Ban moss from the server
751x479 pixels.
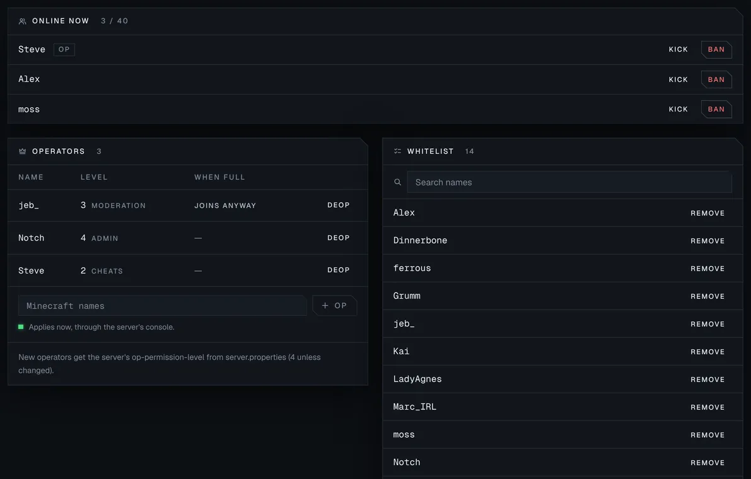click(716, 109)
